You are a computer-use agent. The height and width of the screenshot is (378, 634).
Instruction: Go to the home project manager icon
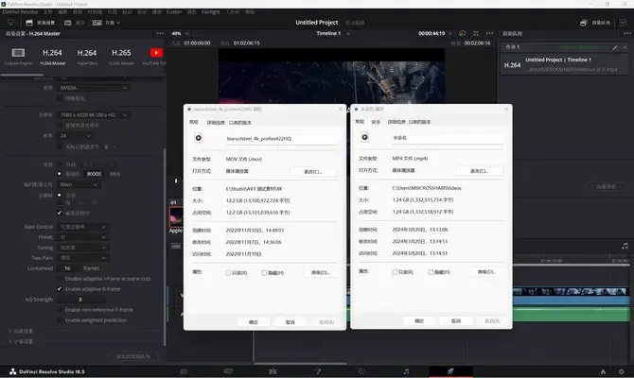[x=603, y=371]
